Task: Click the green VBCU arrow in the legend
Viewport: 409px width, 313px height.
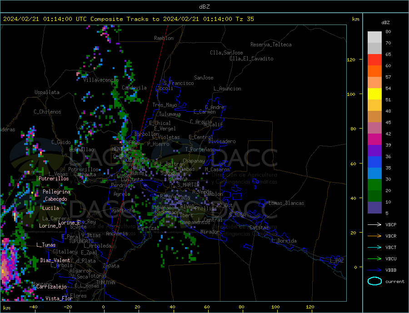Action: click(x=374, y=259)
